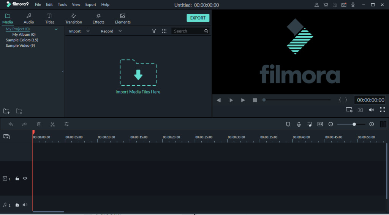
Task: Click the horizontal timeline scrollbar
Action: (x=48, y=212)
